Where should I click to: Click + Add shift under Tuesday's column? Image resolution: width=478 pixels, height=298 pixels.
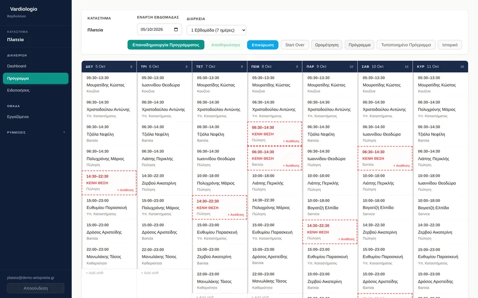click(150, 273)
